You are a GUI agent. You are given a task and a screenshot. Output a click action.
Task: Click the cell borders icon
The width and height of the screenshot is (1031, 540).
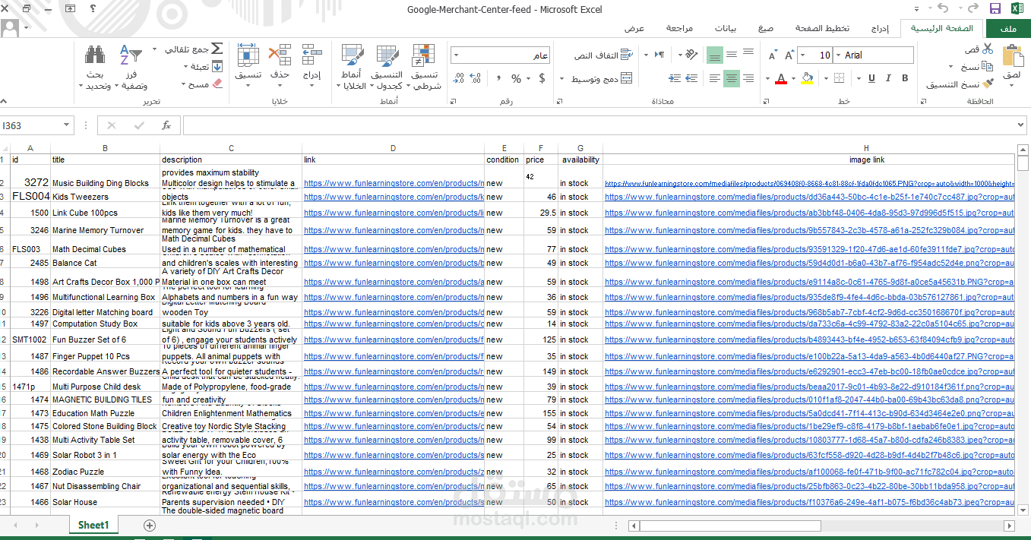click(x=838, y=78)
